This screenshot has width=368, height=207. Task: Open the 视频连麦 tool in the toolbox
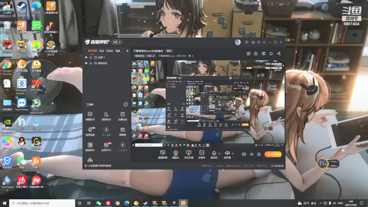90,132
